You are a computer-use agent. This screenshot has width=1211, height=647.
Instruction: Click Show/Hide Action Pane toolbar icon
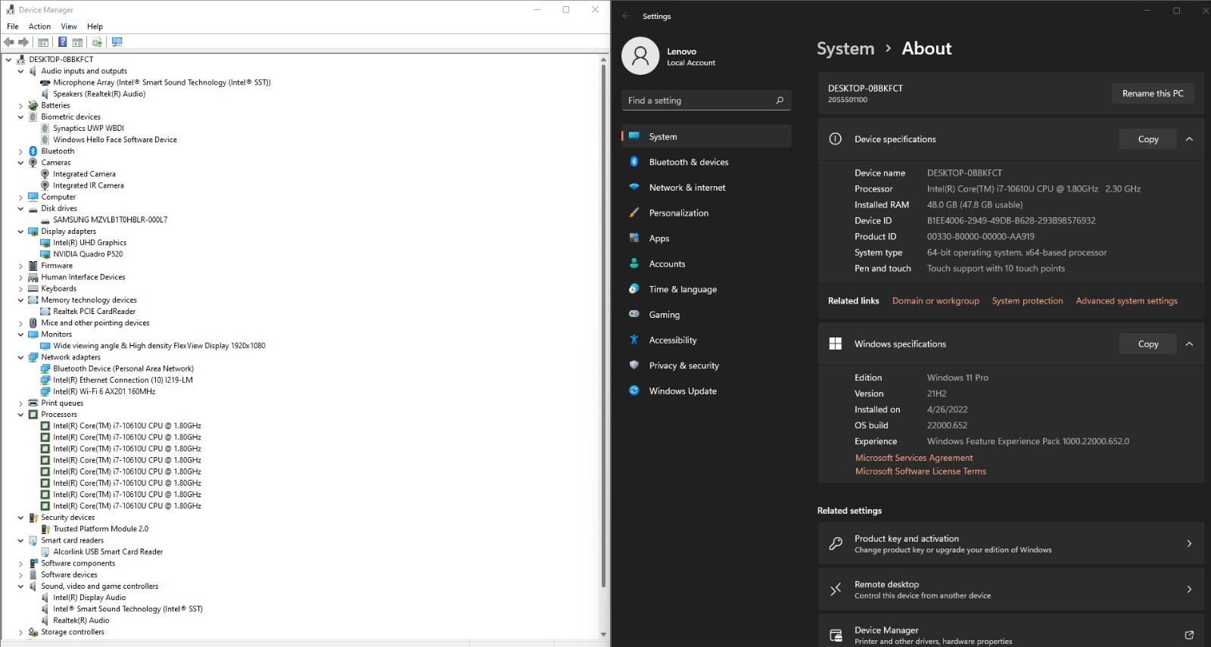point(77,42)
